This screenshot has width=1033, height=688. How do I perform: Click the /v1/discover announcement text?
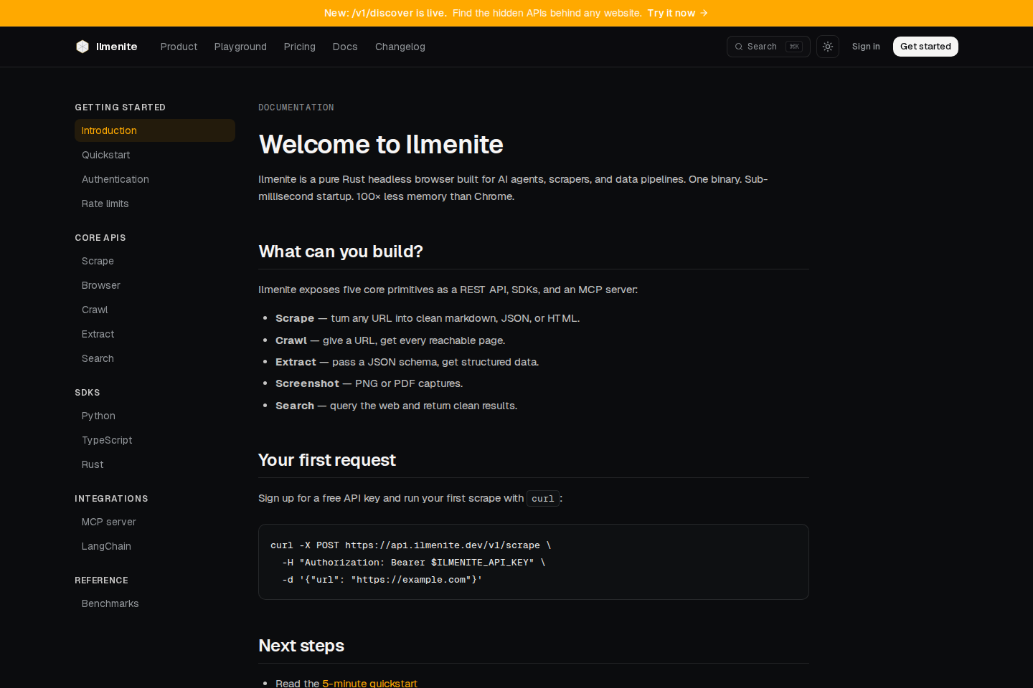click(385, 13)
